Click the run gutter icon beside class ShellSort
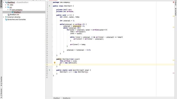This screenshot has width=177, height=99. click(x=50, y=6)
